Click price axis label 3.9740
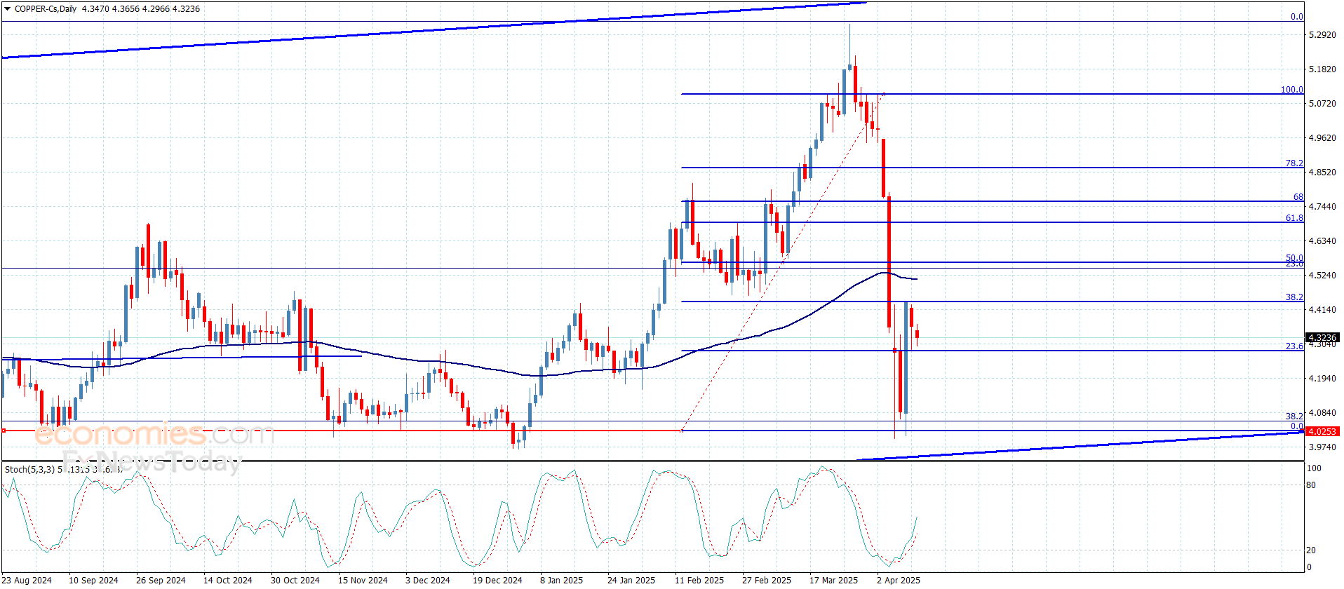The height and width of the screenshot is (589, 1344). 1322,447
